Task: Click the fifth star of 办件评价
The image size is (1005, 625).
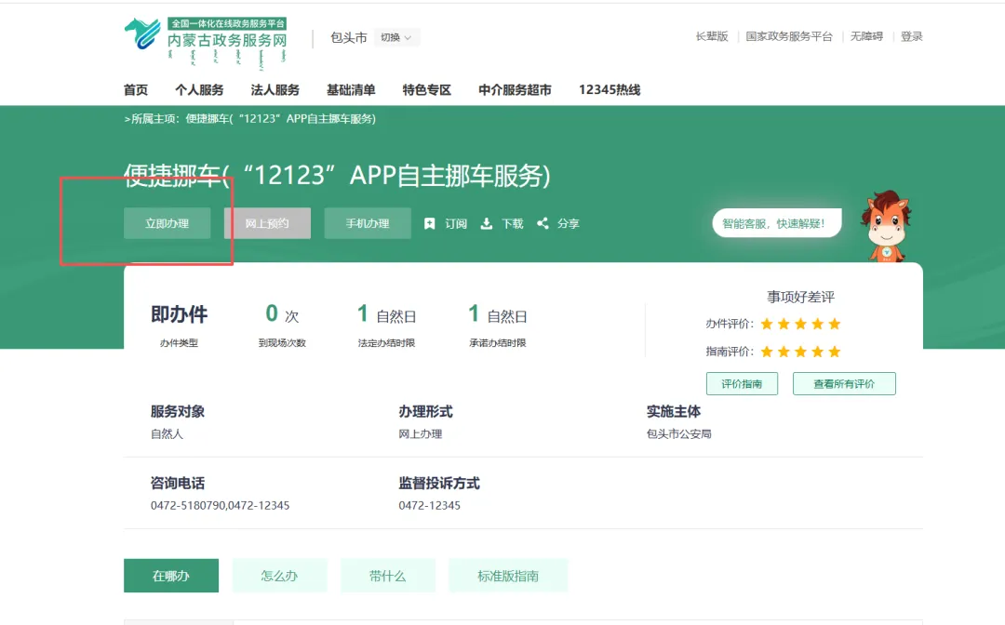Action: pos(834,324)
